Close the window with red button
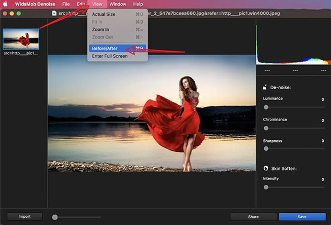331x225 pixels. [5, 13]
